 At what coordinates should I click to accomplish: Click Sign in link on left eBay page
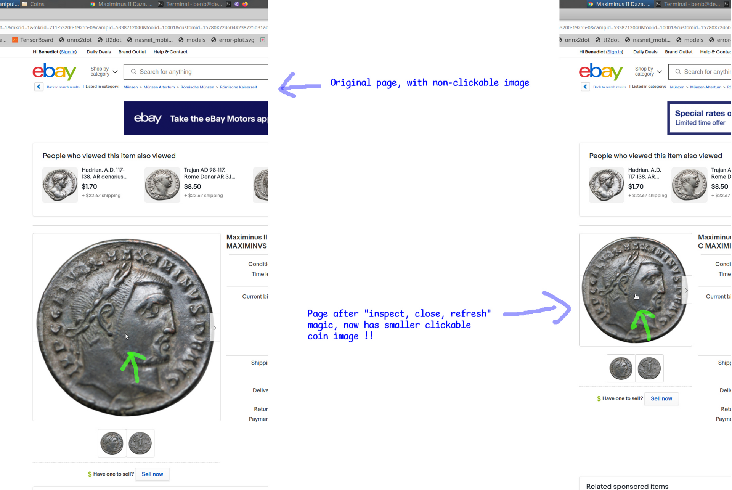(x=68, y=52)
